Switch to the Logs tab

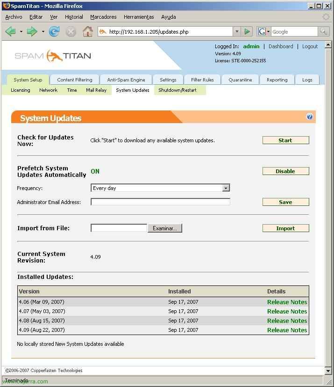pos(307,80)
